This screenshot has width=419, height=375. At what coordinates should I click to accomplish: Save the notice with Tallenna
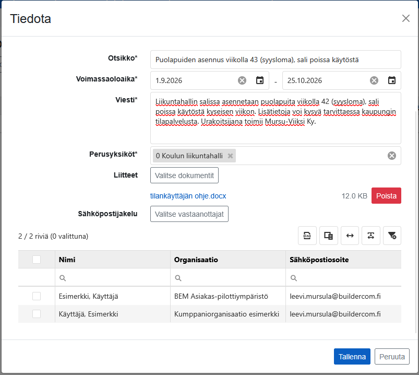pyautogui.click(x=352, y=357)
